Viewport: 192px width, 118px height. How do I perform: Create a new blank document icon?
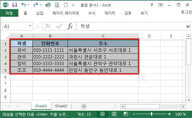[x=66, y=5]
